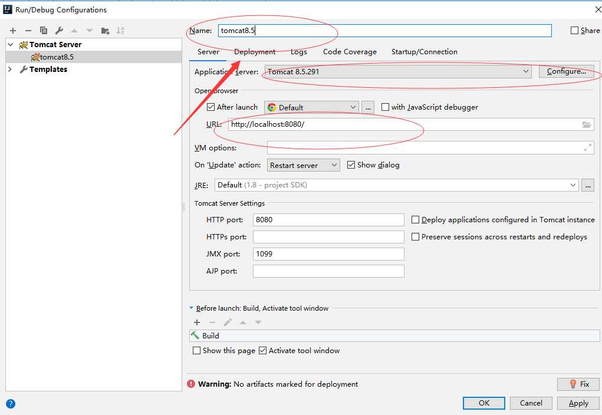602x415 pixels.
Task: Click the Cancel button
Action: [531, 403]
